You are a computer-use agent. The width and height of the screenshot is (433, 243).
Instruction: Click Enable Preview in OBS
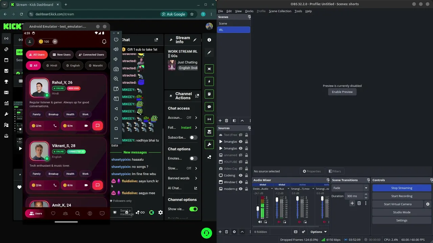point(342,92)
